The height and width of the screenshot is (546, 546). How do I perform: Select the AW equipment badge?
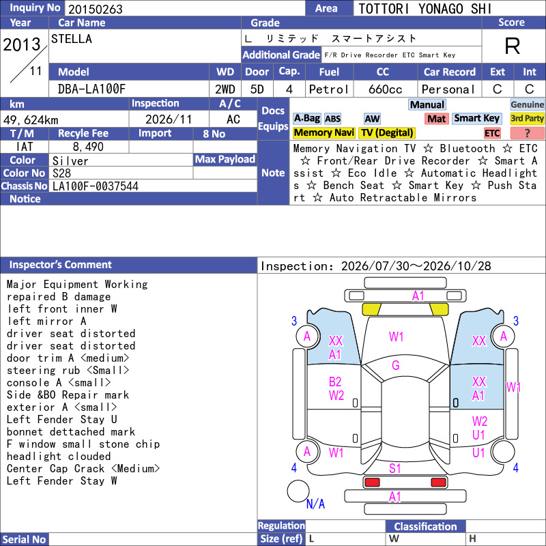tap(372, 119)
